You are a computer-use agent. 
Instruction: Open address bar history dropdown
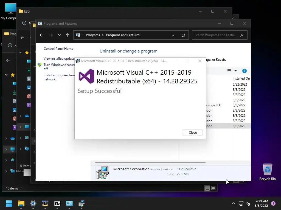[x=173, y=35]
